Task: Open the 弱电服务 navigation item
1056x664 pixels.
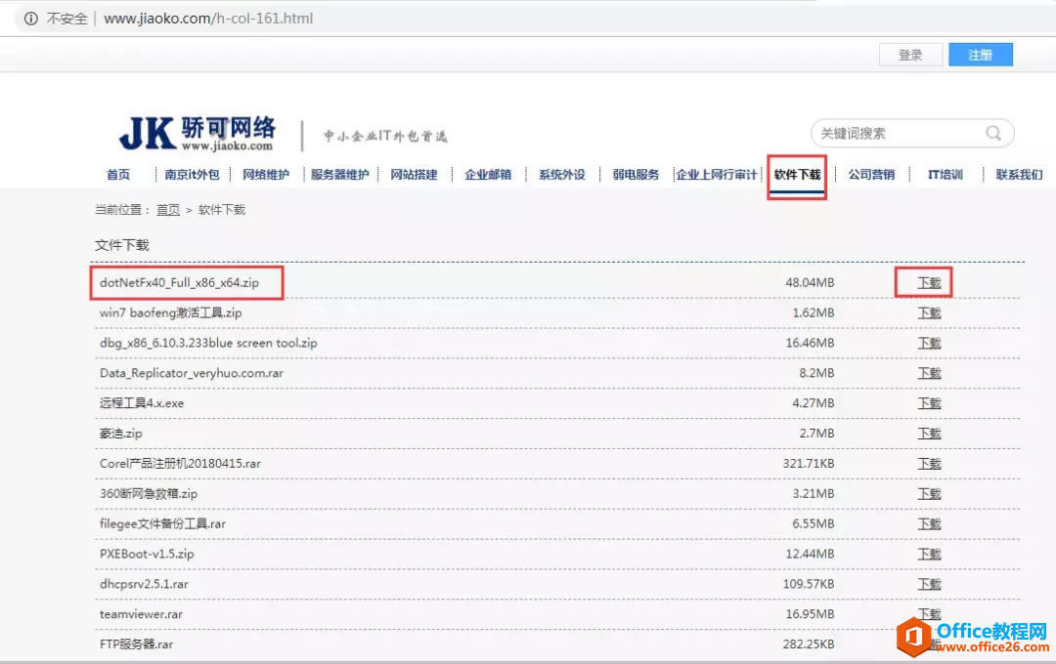Action: [x=636, y=175]
